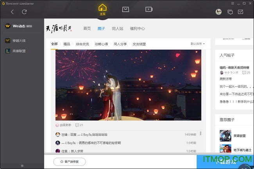Click 英雄联盟 recommended circle thumbnail

point(225,136)
